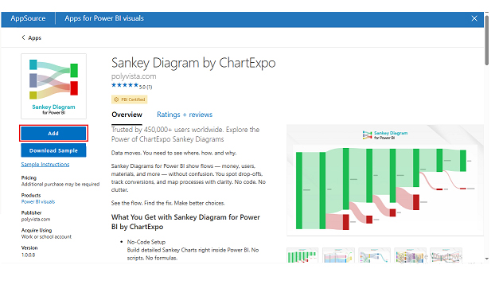Close the AppSource dialog

474,18
